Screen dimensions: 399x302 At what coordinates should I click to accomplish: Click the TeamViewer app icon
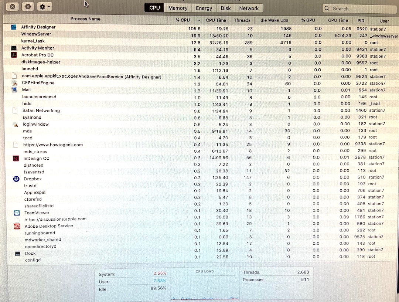tap(17, 213)
